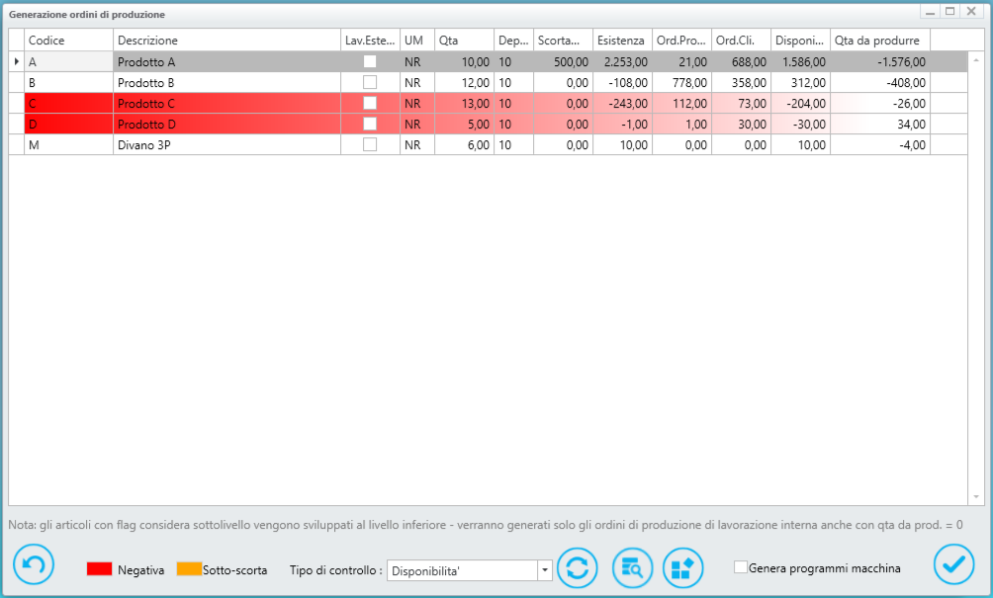Click the Ord.Pro... column header
This screenshot has width=993, height=598.
[681, 40]
